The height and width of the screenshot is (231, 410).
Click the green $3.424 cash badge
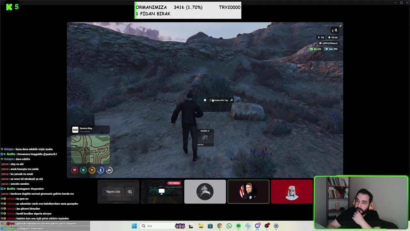316,49
